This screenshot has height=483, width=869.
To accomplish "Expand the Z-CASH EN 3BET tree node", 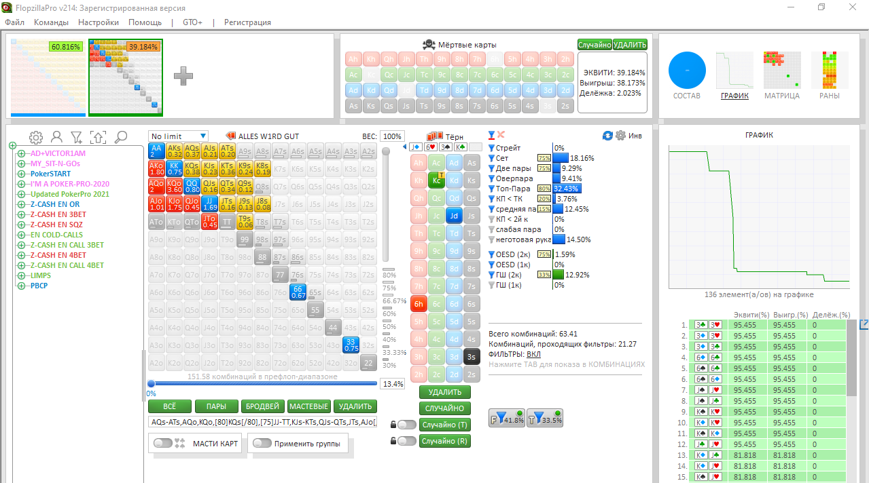I will tap(21, 214).
